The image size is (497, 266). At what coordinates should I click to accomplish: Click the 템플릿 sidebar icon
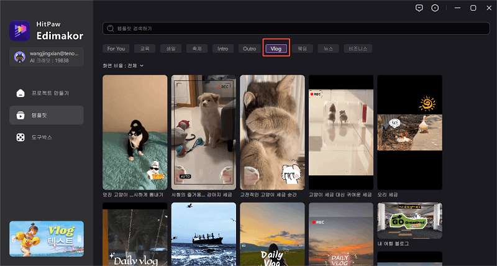pyautogui.click(x=21, y=115)
